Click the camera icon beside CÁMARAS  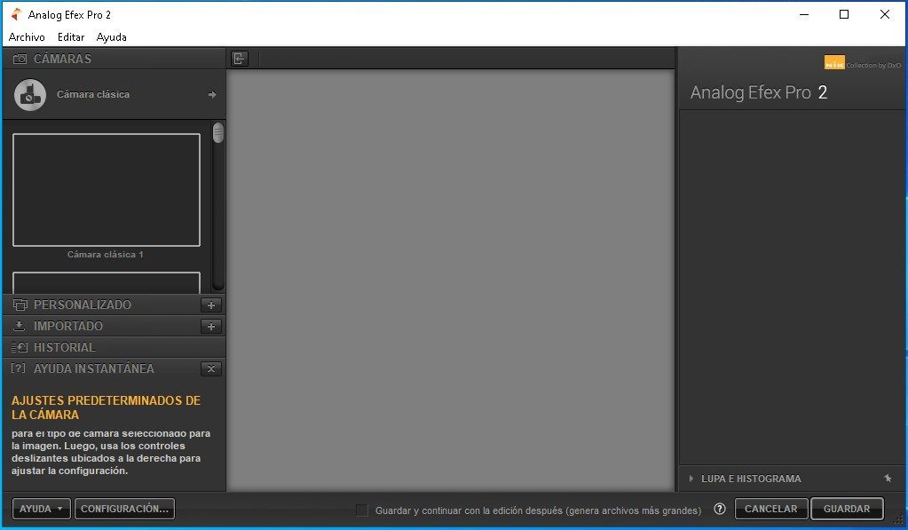coord(20,59)
